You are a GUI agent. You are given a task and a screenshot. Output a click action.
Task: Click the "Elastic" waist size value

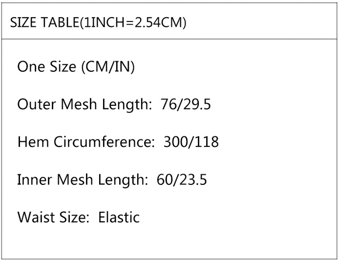[x=119, y=217]
